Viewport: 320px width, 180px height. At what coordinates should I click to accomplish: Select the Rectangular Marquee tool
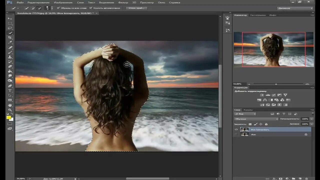[x=10, y=23]
